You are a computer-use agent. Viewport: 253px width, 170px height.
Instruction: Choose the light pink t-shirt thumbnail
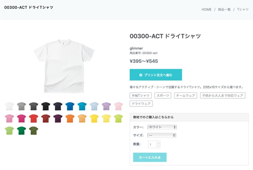pyautogui.click(x=119, y=106)
